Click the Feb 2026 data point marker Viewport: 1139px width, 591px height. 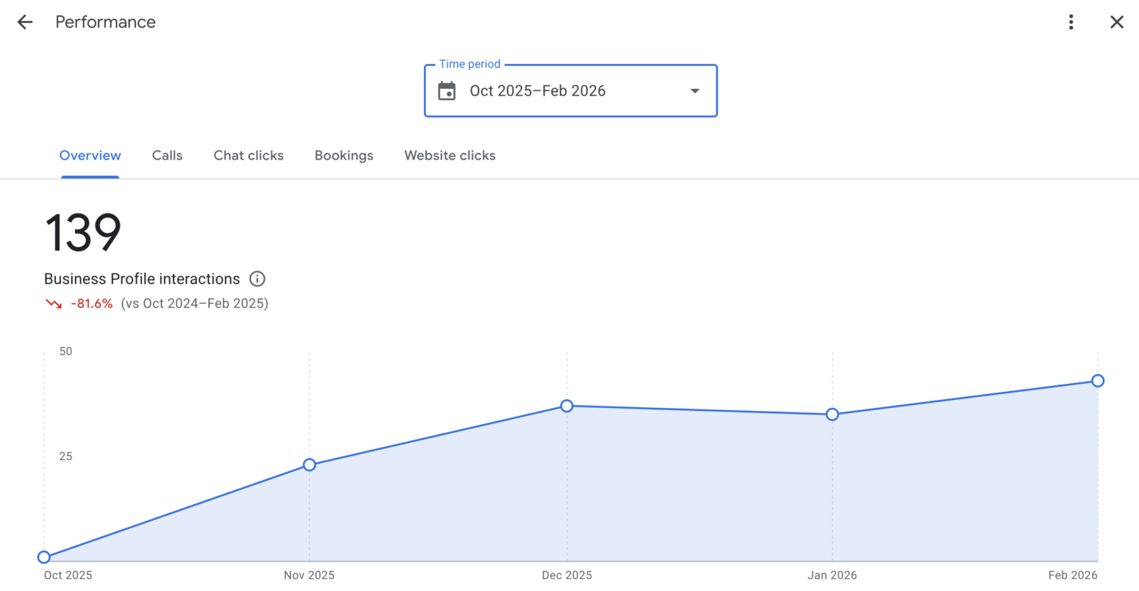(x=1097, y=381)
